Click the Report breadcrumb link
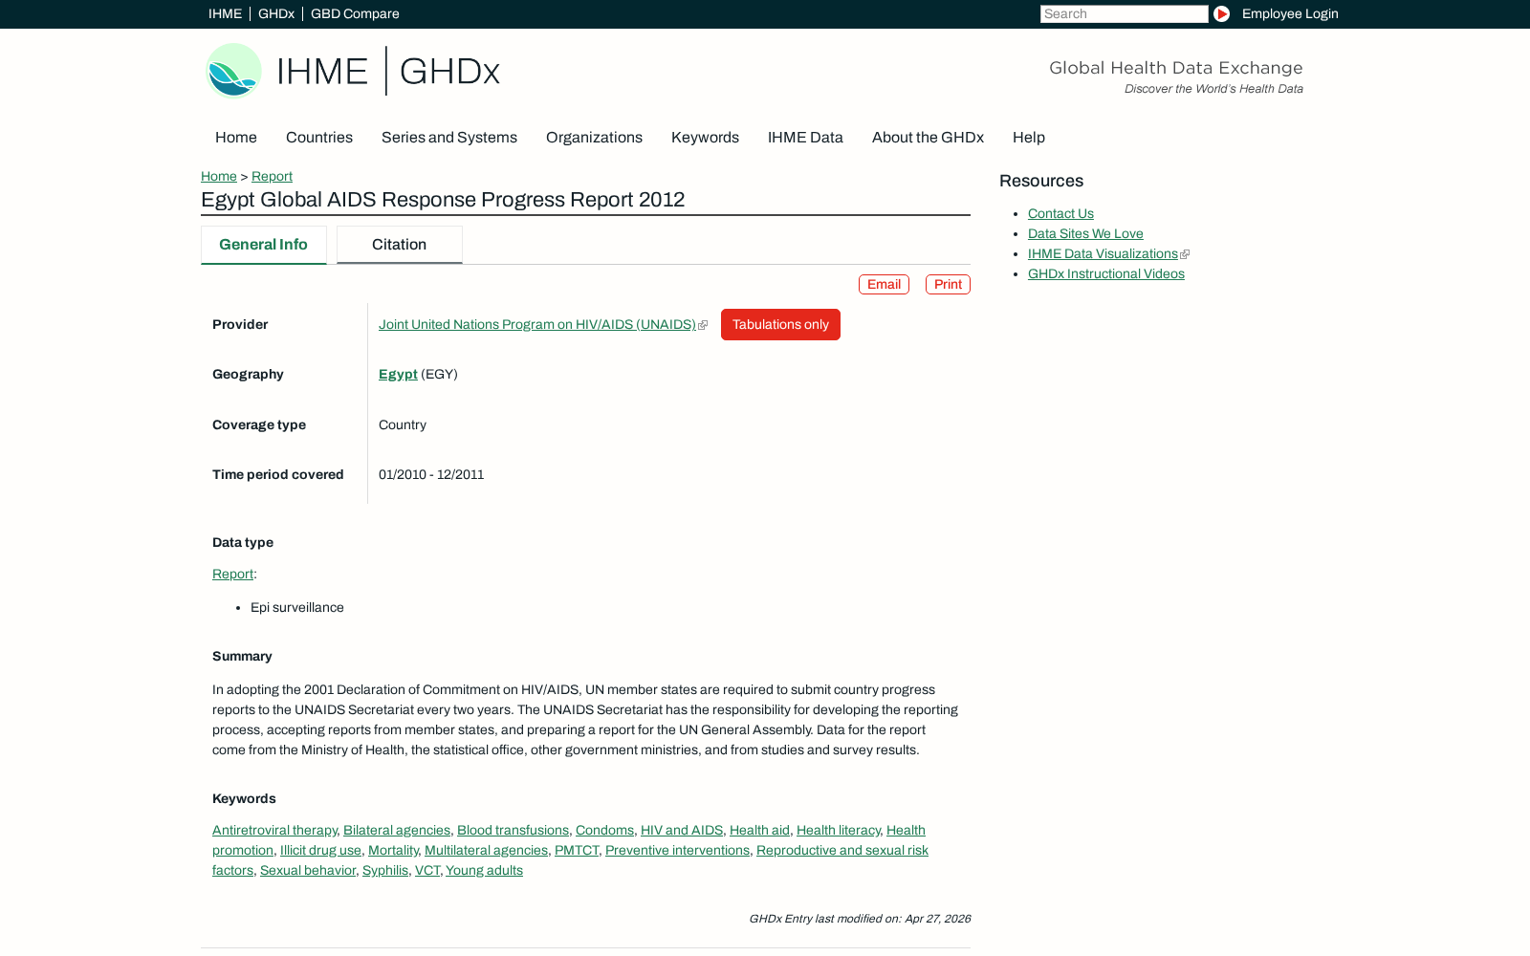 (x=272, y=176)
